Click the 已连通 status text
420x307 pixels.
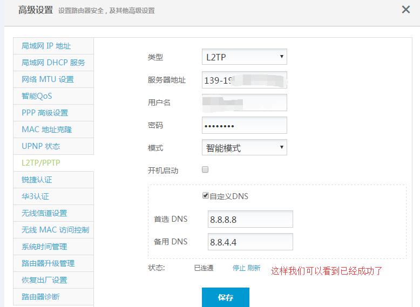[x=204, y=268]
